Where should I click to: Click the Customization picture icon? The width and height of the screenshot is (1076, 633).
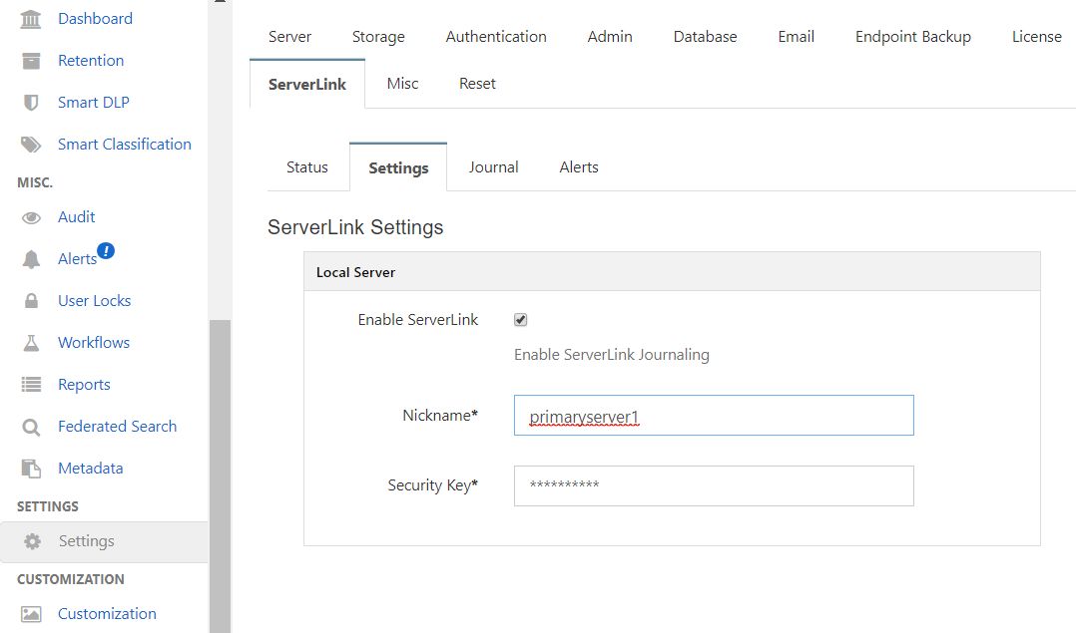(31, 614)
